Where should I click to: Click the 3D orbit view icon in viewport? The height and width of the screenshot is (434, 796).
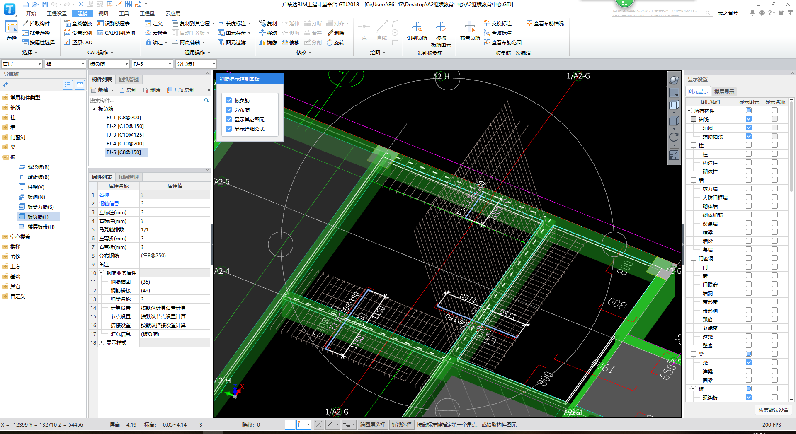point(674,81)
